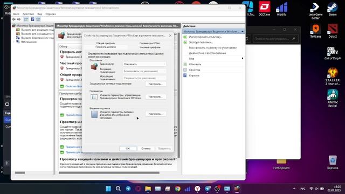Viewport: 345px width, 194px height.
Task: Select the Наблюдение node in the tree
Action: click(26, 42)
